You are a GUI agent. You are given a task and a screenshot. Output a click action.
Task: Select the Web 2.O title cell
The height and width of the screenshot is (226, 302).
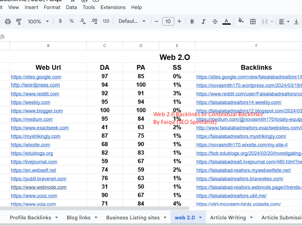tap(175, 57)
